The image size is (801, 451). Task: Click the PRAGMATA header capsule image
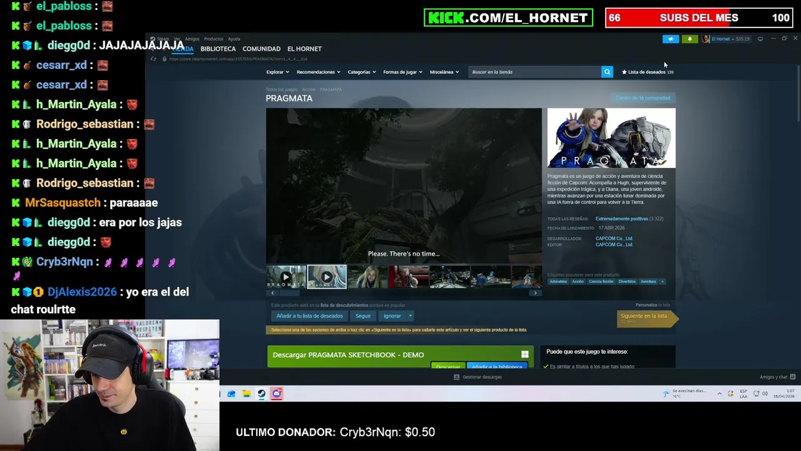tap(611, 138)
